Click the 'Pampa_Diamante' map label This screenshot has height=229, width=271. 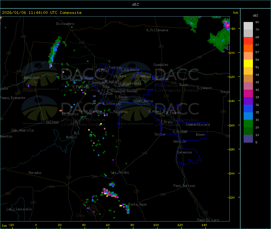(x=13, y=98)
